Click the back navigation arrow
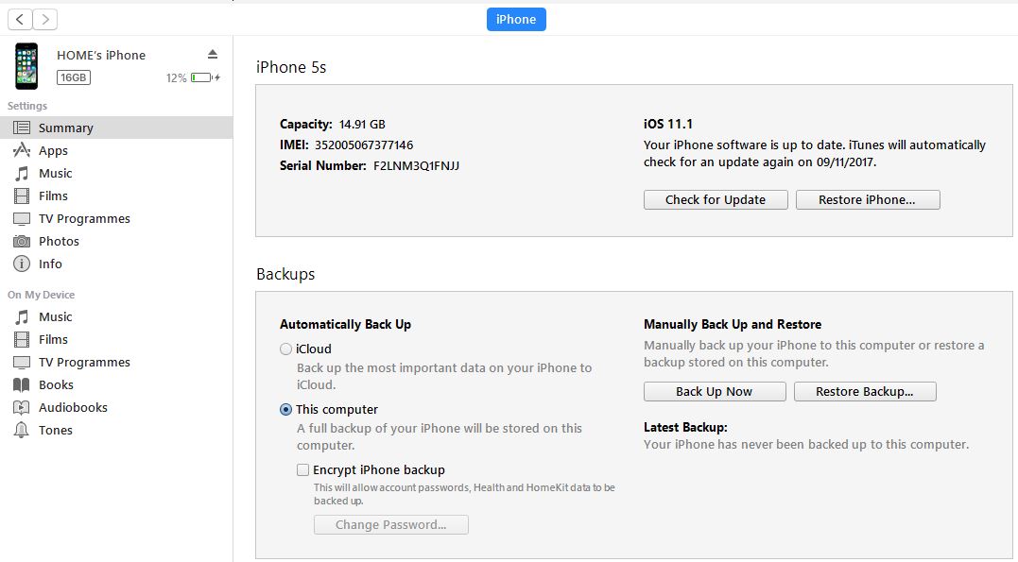 point(20,19)
